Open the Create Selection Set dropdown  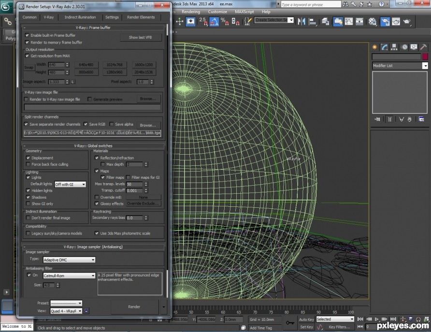[274, 20]
